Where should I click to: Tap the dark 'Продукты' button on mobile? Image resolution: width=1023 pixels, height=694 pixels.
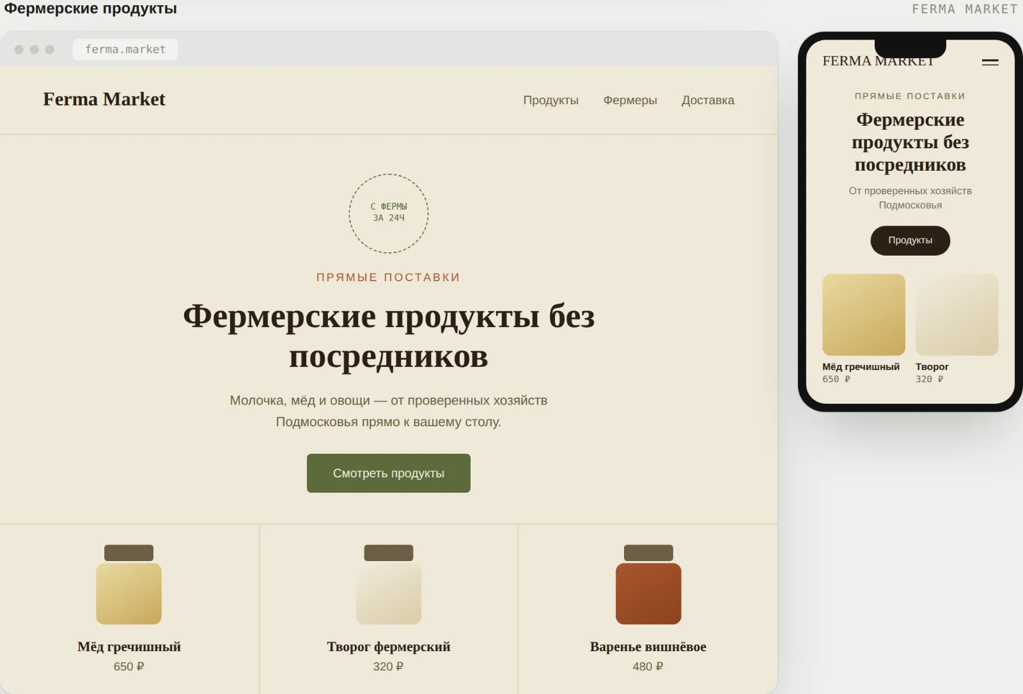(910, 240)
